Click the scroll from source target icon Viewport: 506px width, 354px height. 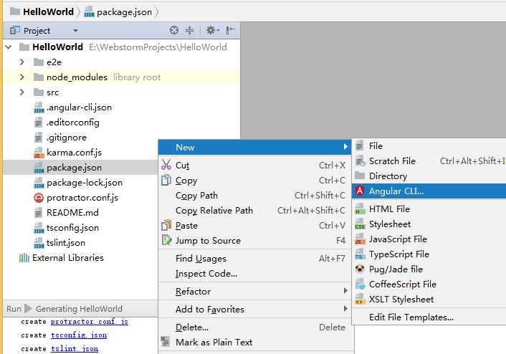(x=174, y=30)
